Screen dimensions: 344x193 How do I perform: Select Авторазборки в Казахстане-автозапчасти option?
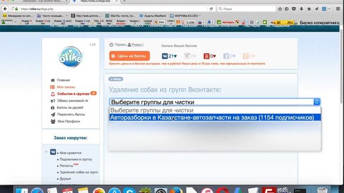(x=215, y=117)
